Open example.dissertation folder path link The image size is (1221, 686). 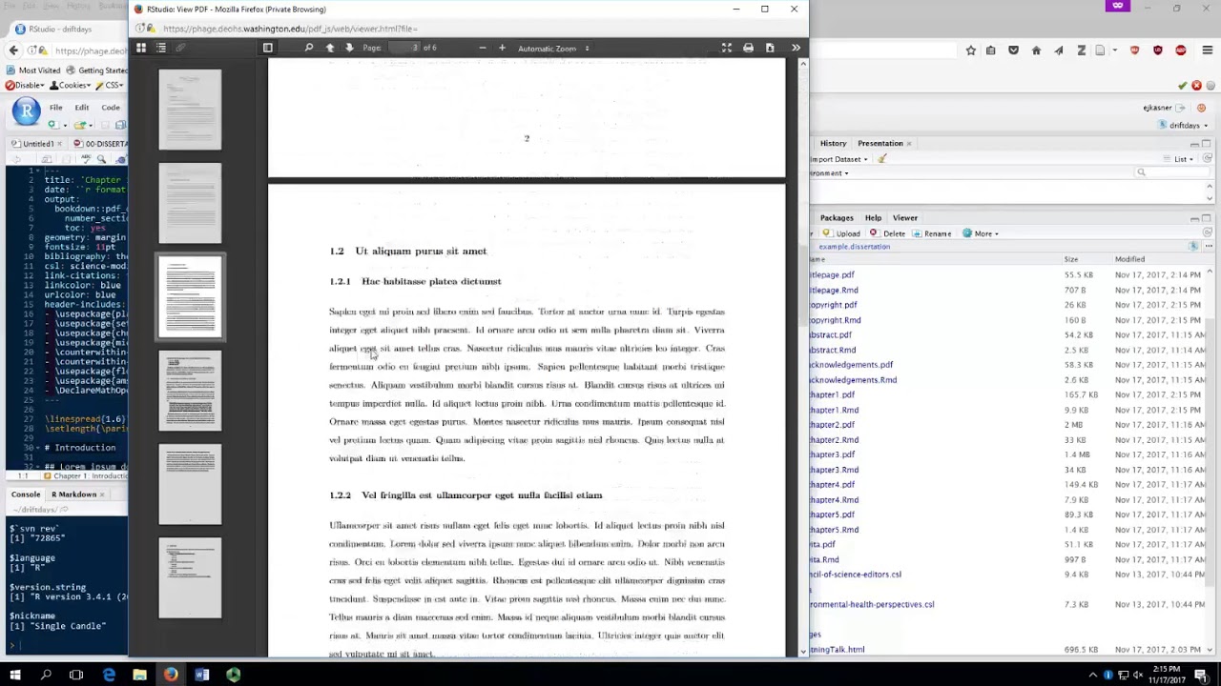coord(854,247)
